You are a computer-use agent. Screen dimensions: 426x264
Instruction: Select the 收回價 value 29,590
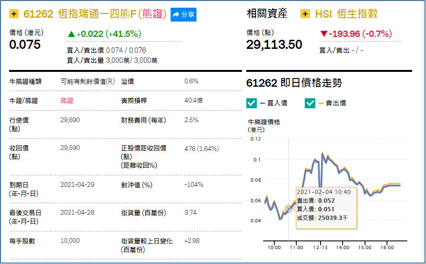[70, 148]
